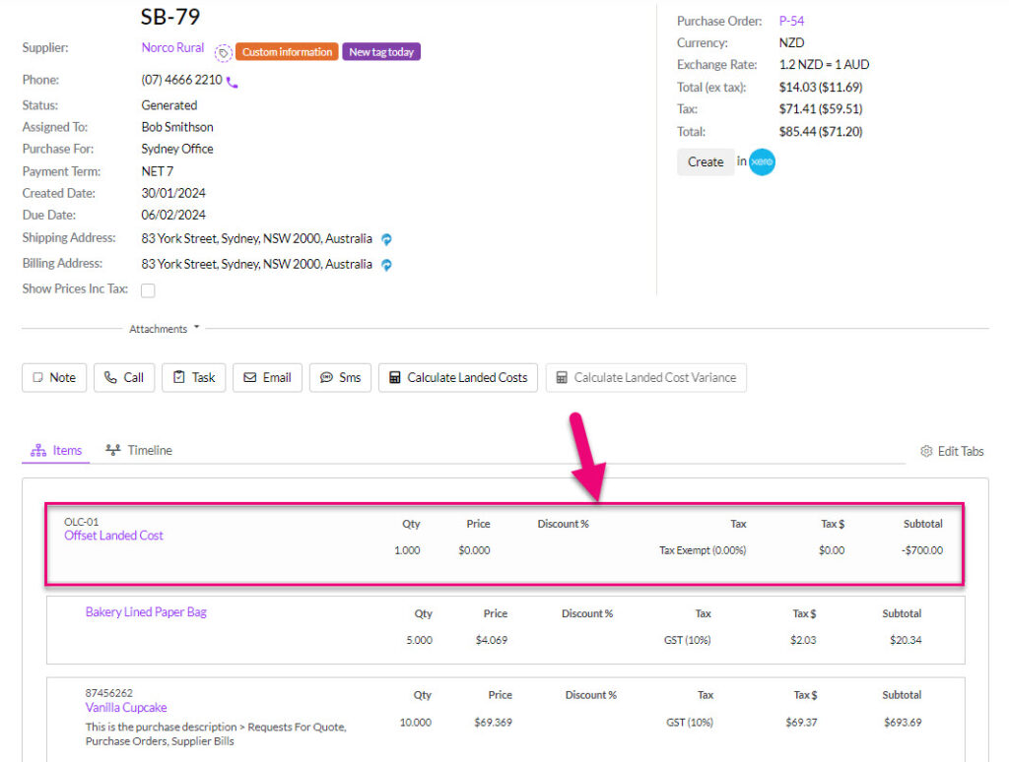
Task: Click the Norco Rural supplier link
Action: [x=170, y=47]
